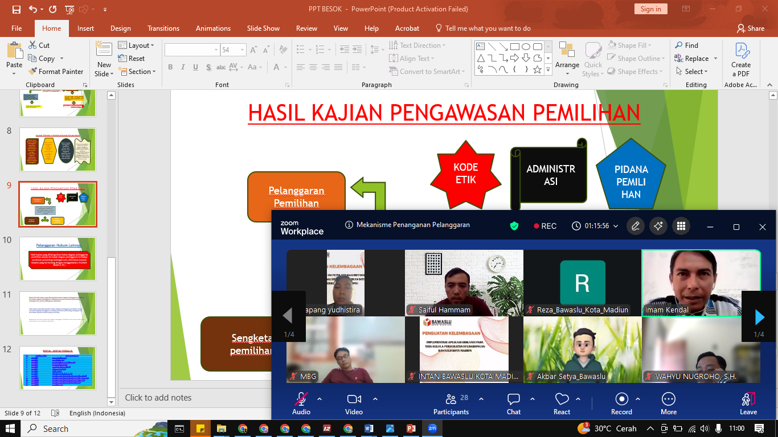The height and width of the screenshot is (437, 778).
Task: Expand the shapes gallery More arrow
Action: pyautogui.click(x=548, y=69)
